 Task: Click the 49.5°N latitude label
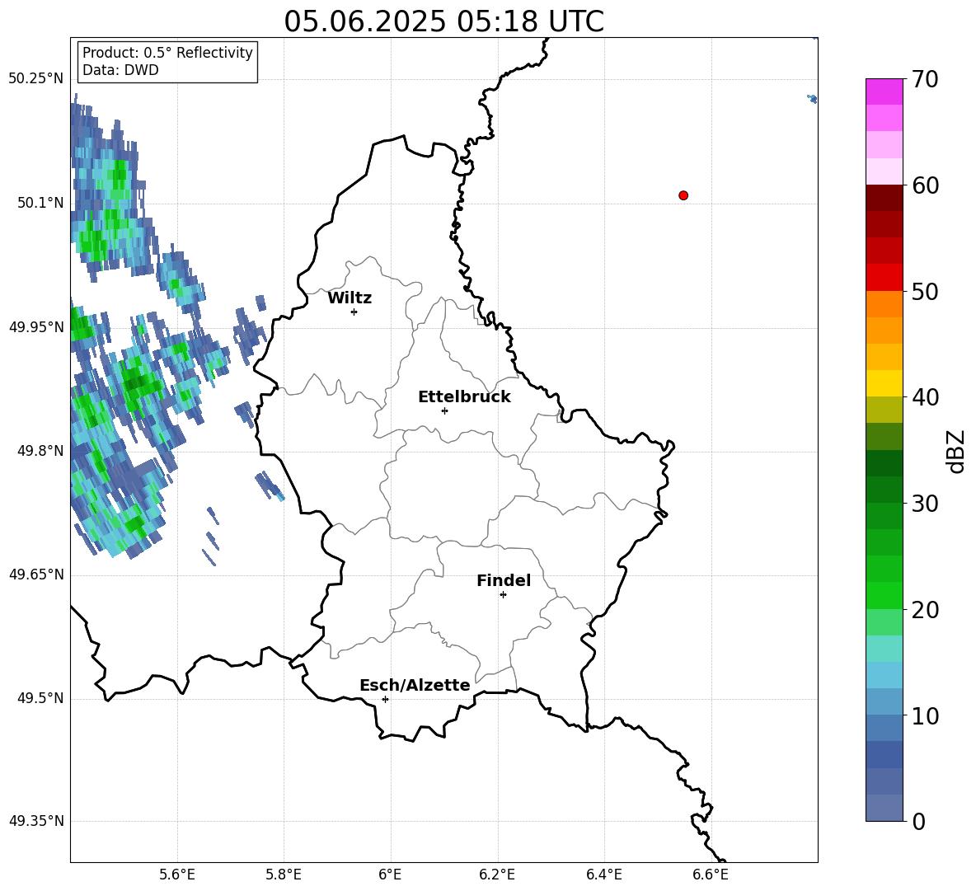coord(40,698)
